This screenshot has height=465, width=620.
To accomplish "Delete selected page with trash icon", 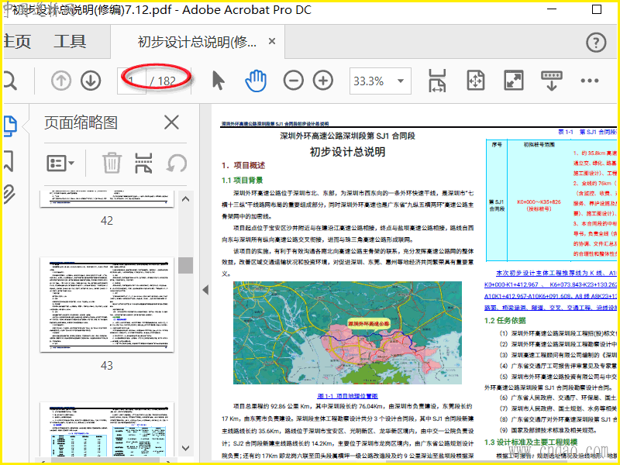I will point(112,163).
